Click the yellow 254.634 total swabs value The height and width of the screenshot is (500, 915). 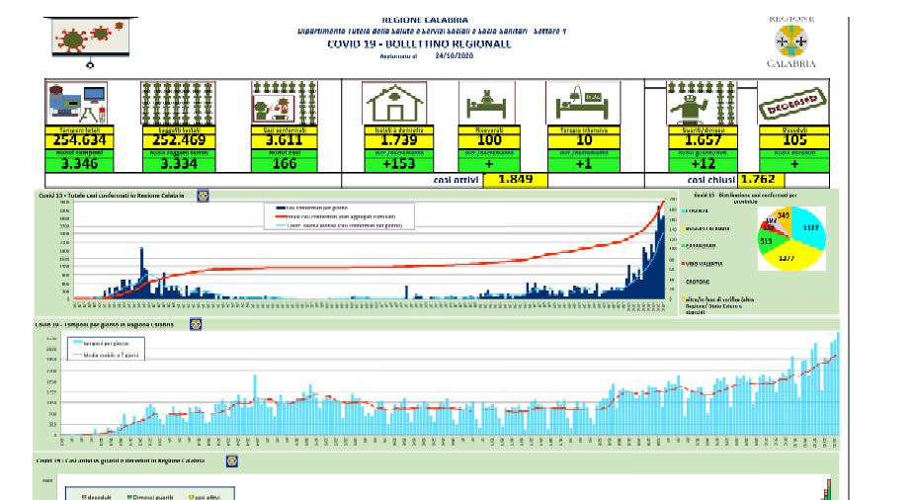coord(79,140)
